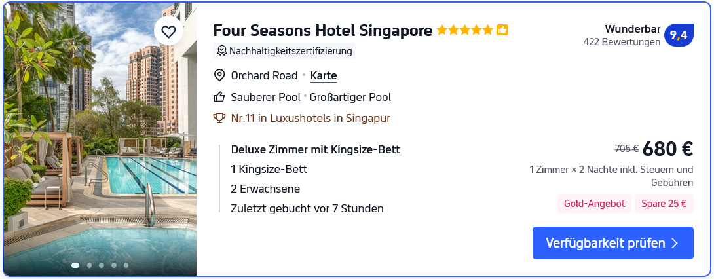Click the location pin icon
Screen dimensions: 714x279
point(219,75)
